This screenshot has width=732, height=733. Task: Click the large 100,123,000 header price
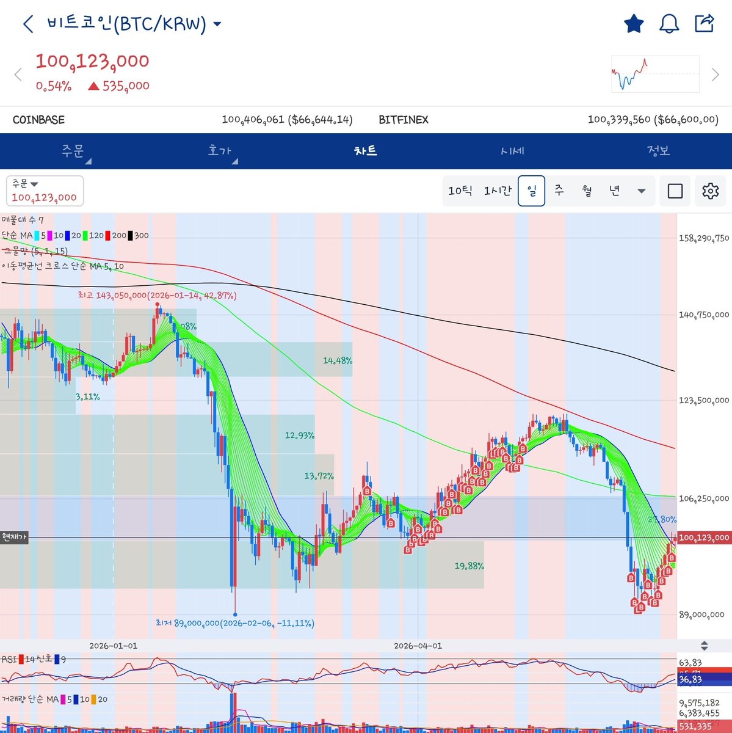pyautogui.click(x=92, y=61)
